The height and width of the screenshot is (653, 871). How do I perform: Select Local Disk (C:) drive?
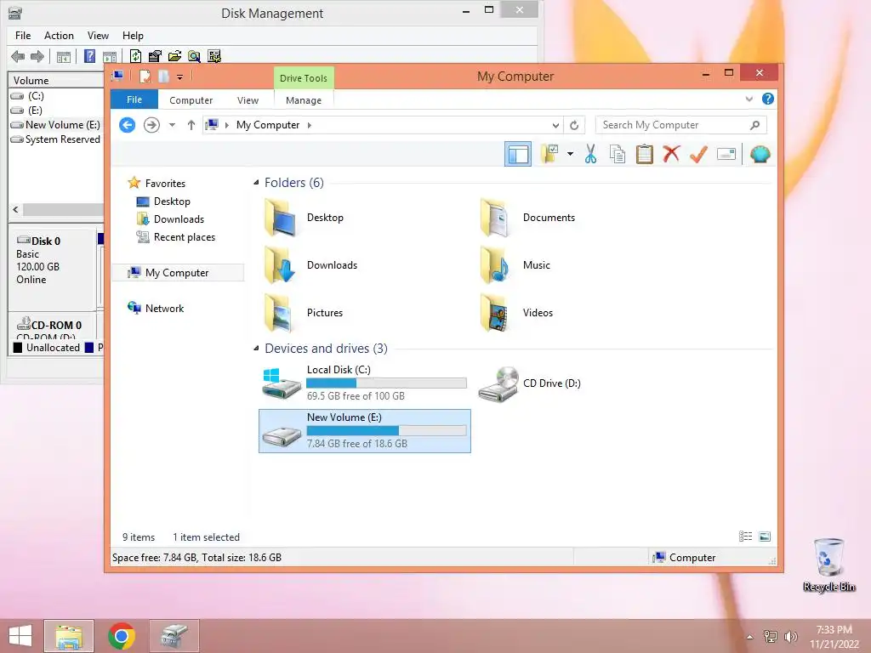tap(364, 383)
